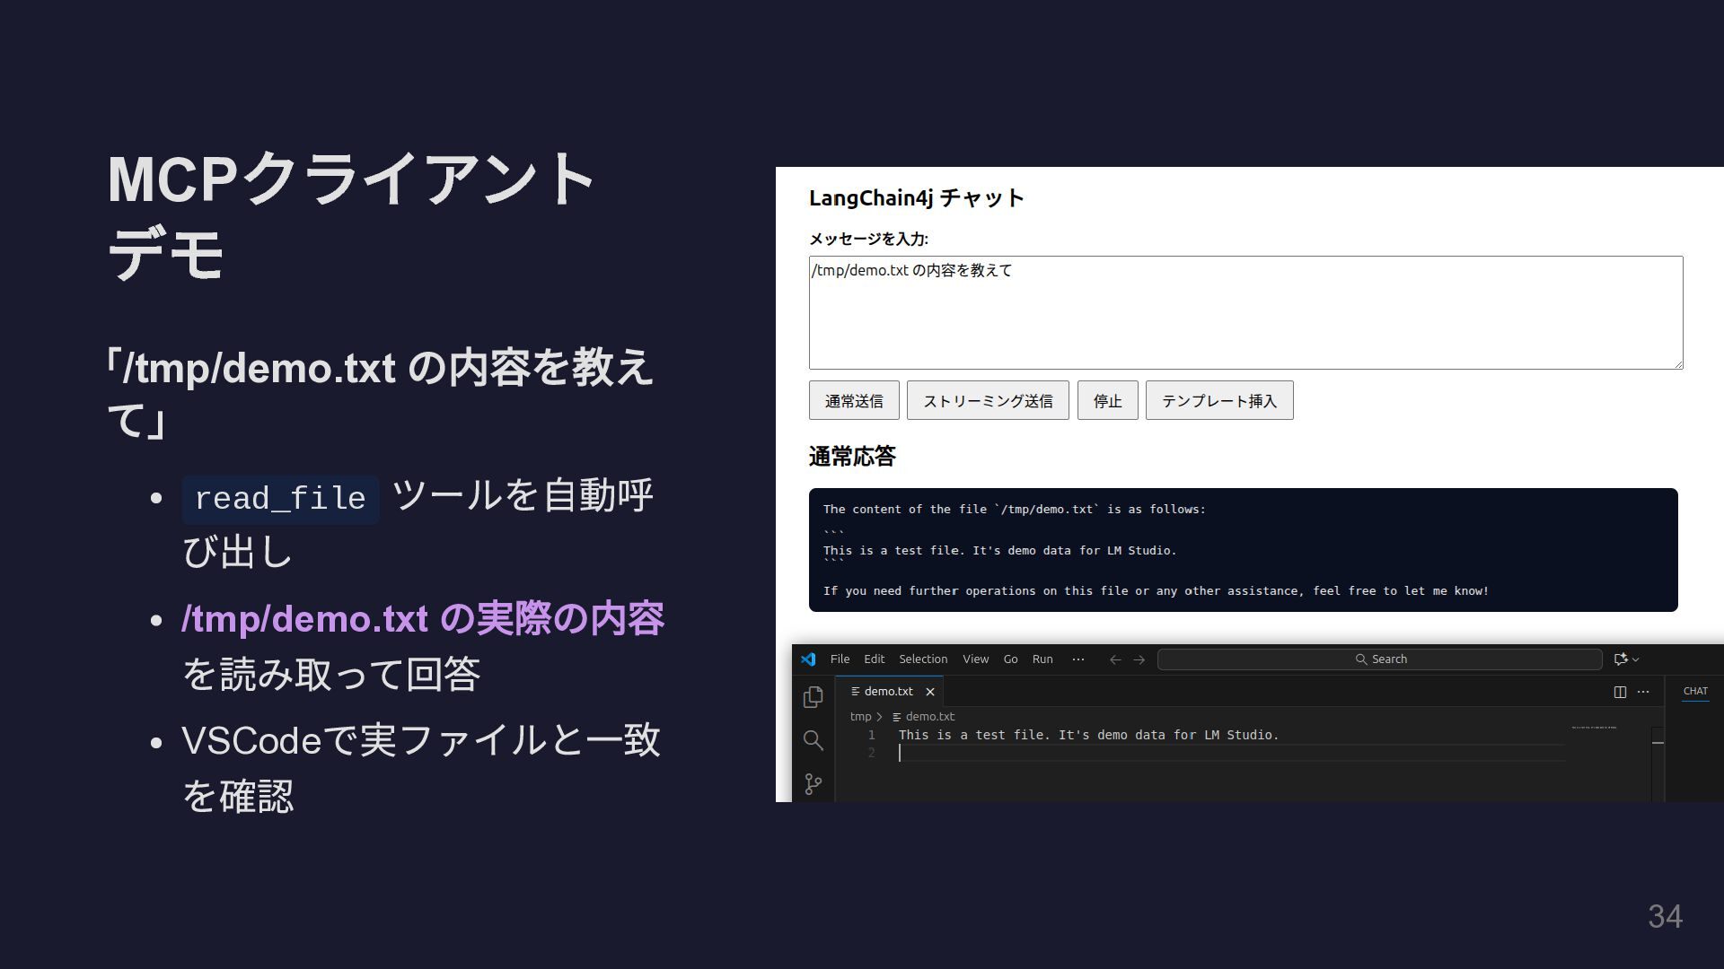This screenshot has height=969, width=1724.
Task: Click the VS Code logo icon
Action: (808, 659)
